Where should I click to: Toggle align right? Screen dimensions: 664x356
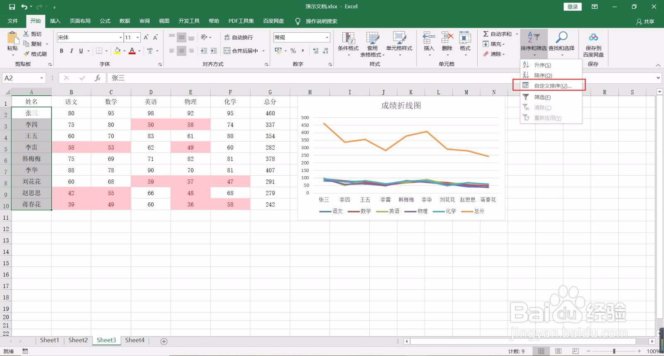(x=191, y=51)
